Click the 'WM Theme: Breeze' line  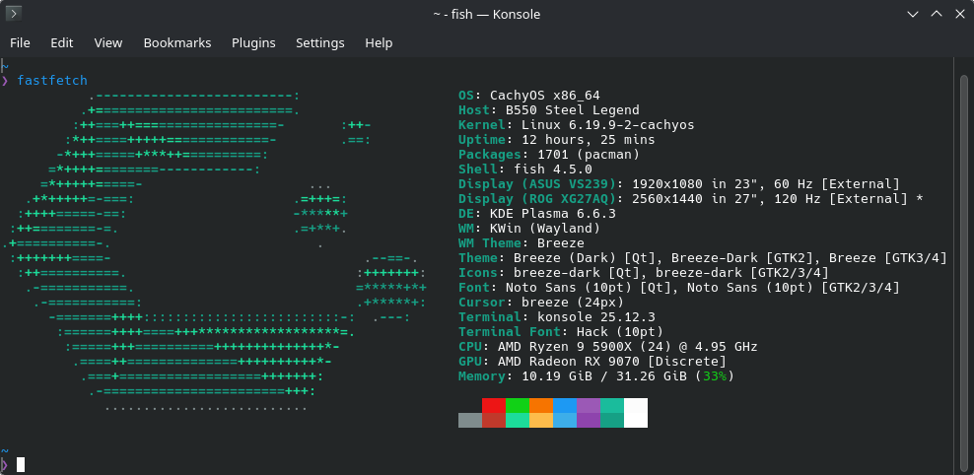click(522, 243)
